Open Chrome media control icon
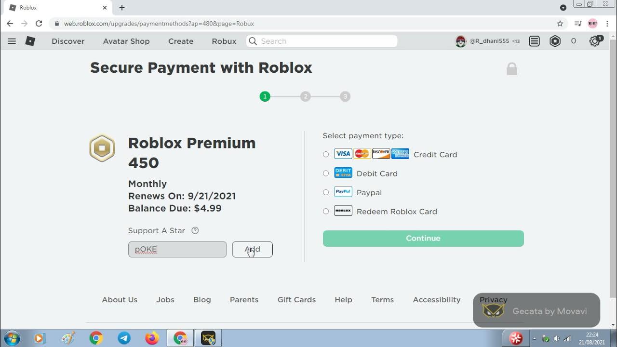The width and height of the screenshot is (617, 347). (578, 23)
